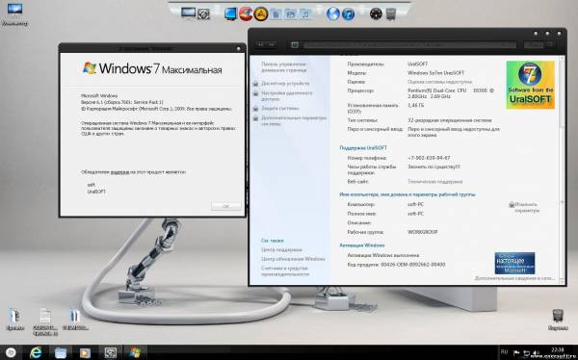Switch to the System control panel taskbar button
Viewport: 578px width, 360px height.
(x=110, y=353)
